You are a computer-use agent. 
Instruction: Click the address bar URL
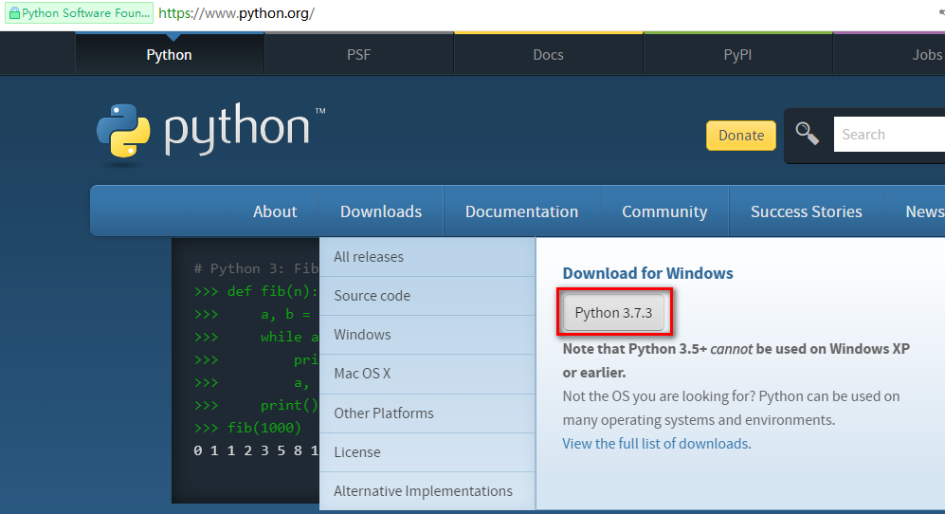coord(236,13)
